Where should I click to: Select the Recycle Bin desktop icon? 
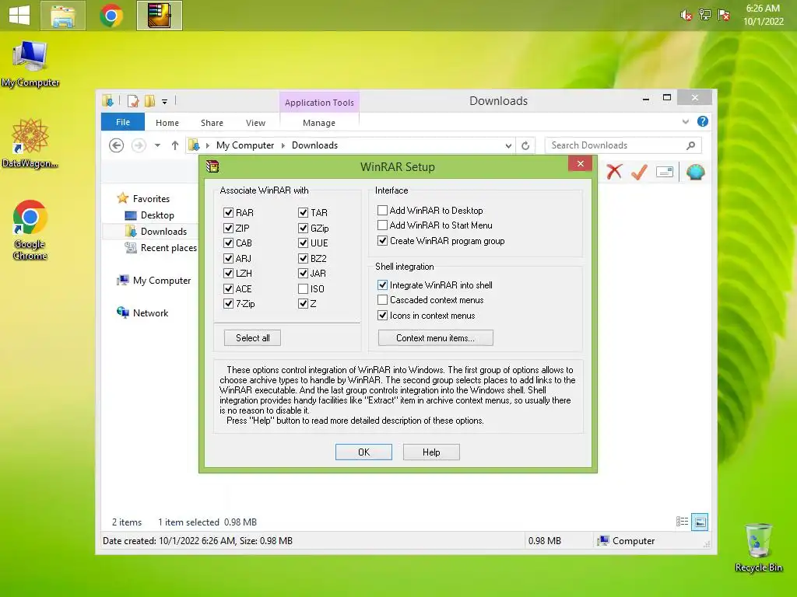pos(758,548)
